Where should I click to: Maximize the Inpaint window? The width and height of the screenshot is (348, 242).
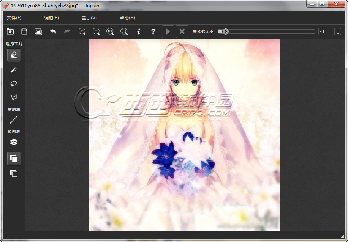(x=322, y=4)
